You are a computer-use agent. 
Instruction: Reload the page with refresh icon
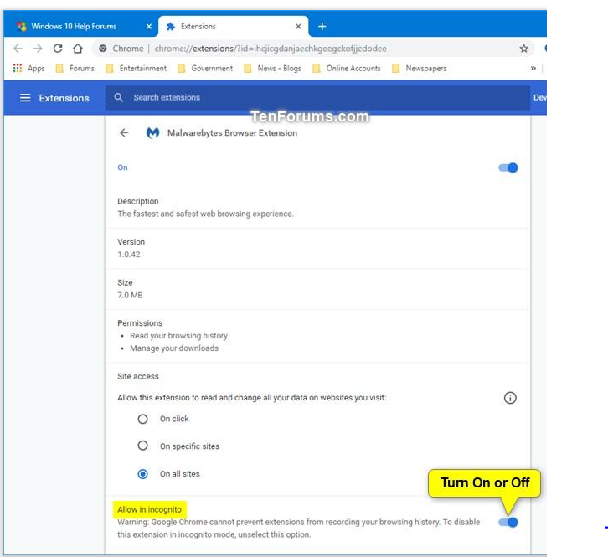click(x=58, y=49)
